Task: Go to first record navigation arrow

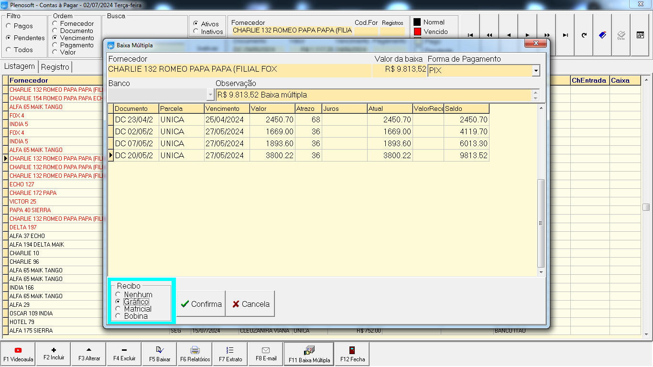Action: tap(470, 35)
